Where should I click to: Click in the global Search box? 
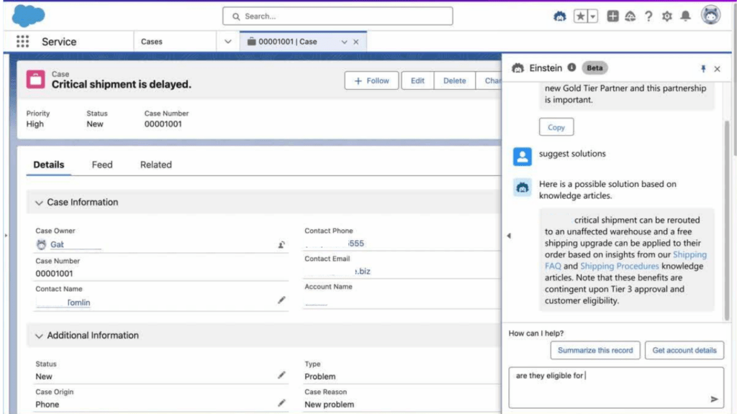tap(338, 16)
